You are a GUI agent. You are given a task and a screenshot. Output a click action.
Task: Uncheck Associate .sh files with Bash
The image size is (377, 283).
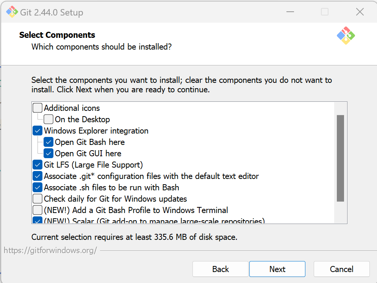click(x=38, y=188)
